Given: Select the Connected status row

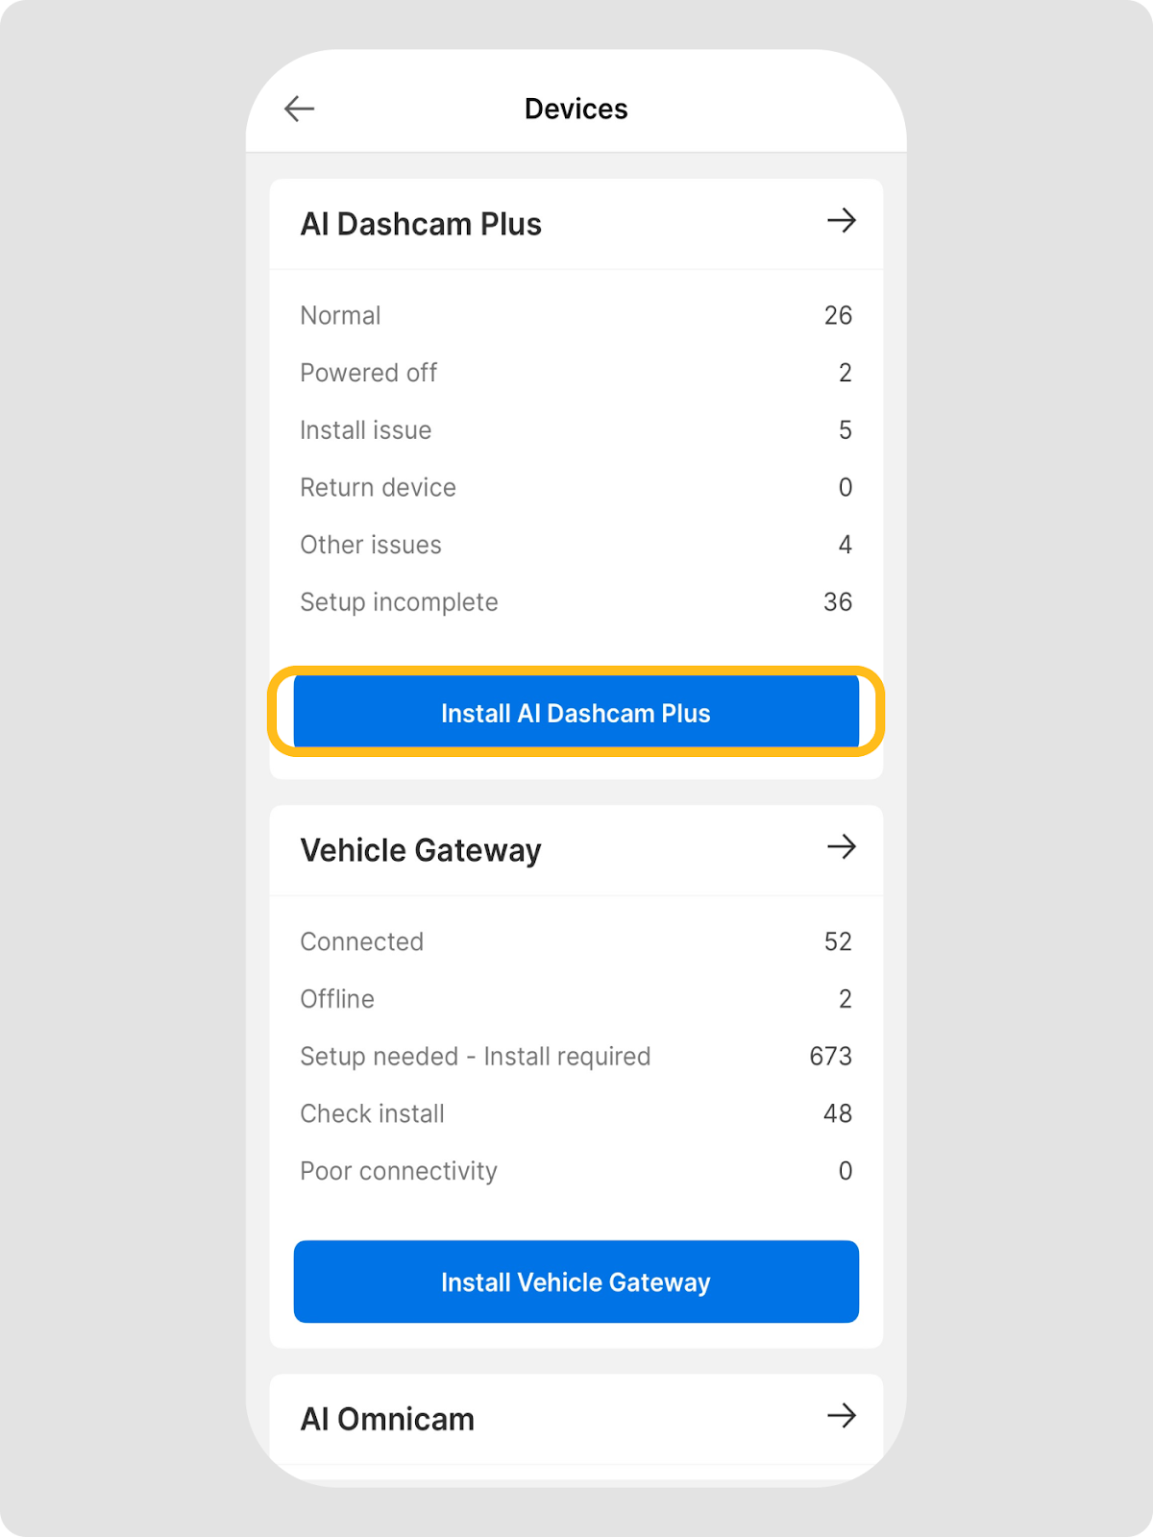Looking at the screenshot, I should point(576,941).
